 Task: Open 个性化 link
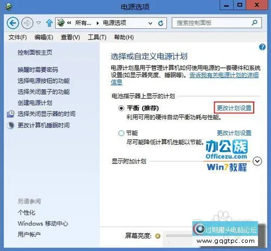pyautogui.click(x=27, y=213)
